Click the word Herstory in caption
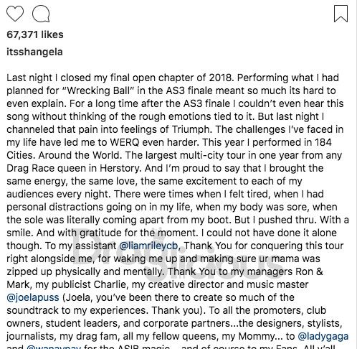 point(120,168)
